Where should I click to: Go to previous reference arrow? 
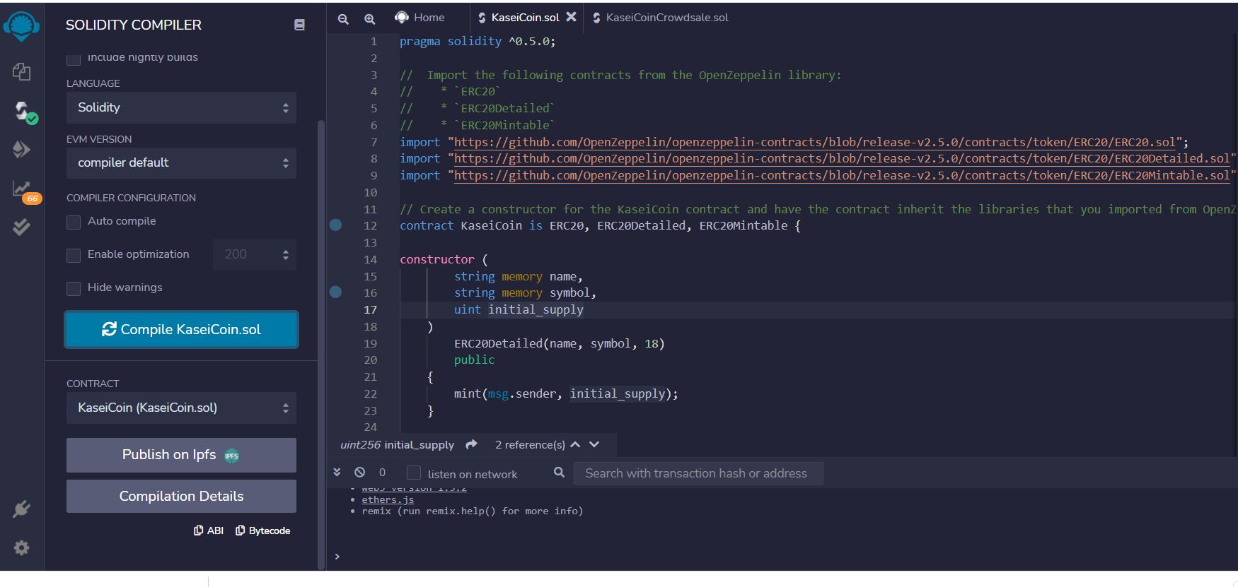pos(575,444)
